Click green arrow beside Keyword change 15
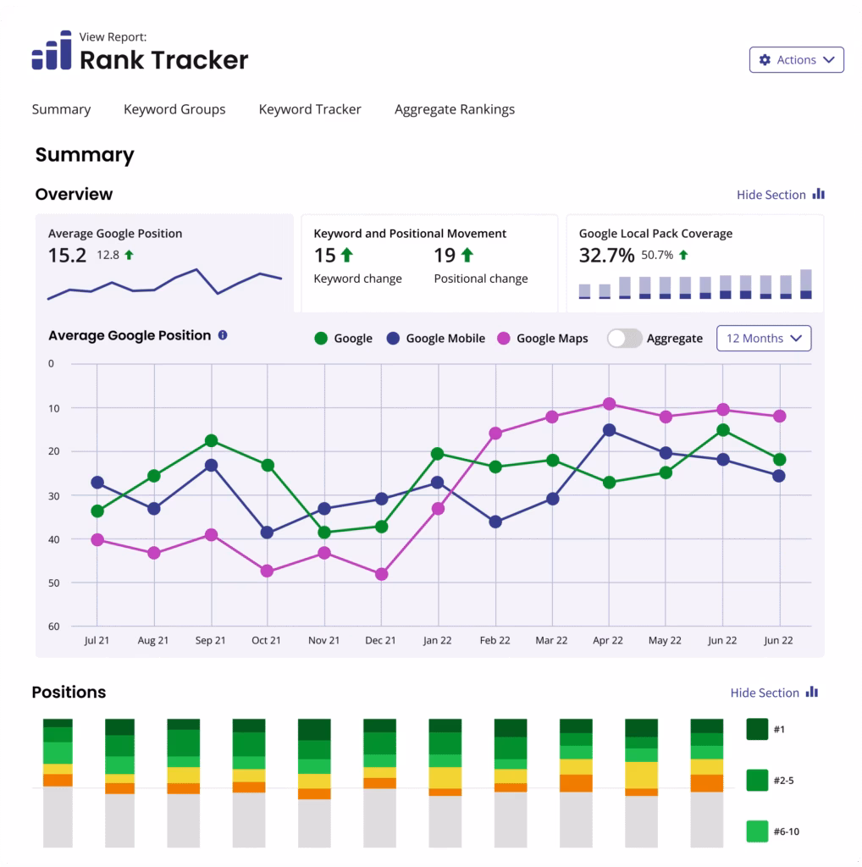The image size is (862, 867). [346, 255]
